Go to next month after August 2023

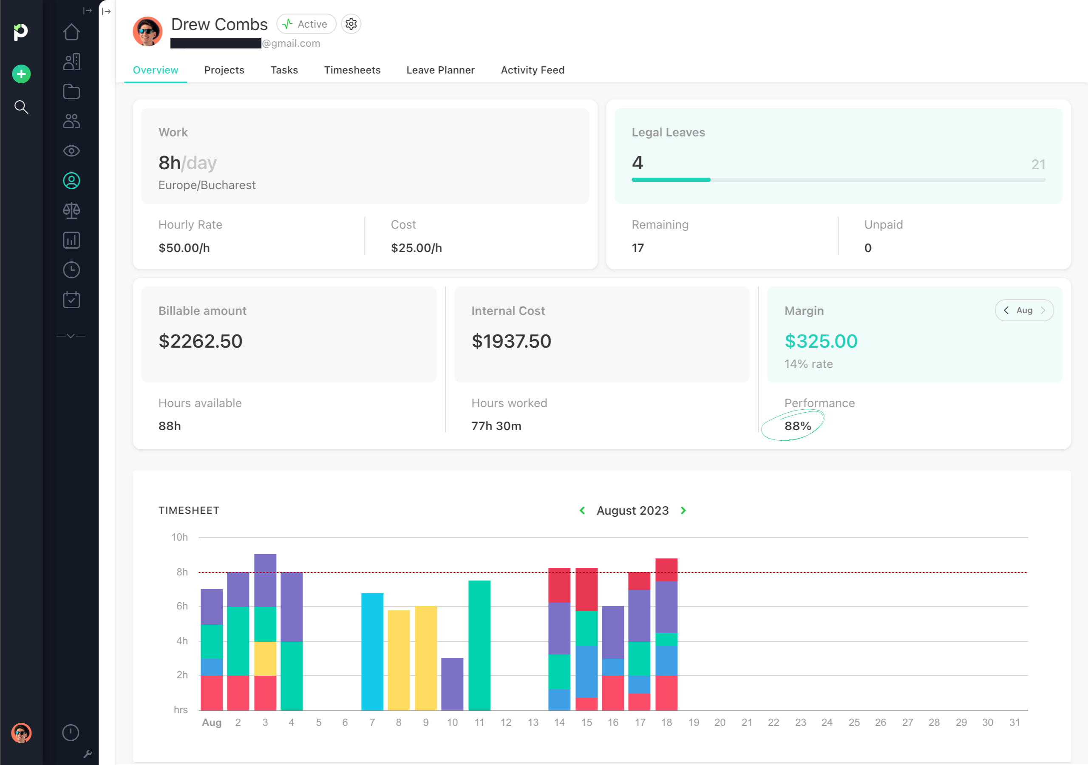pos(683,510)
